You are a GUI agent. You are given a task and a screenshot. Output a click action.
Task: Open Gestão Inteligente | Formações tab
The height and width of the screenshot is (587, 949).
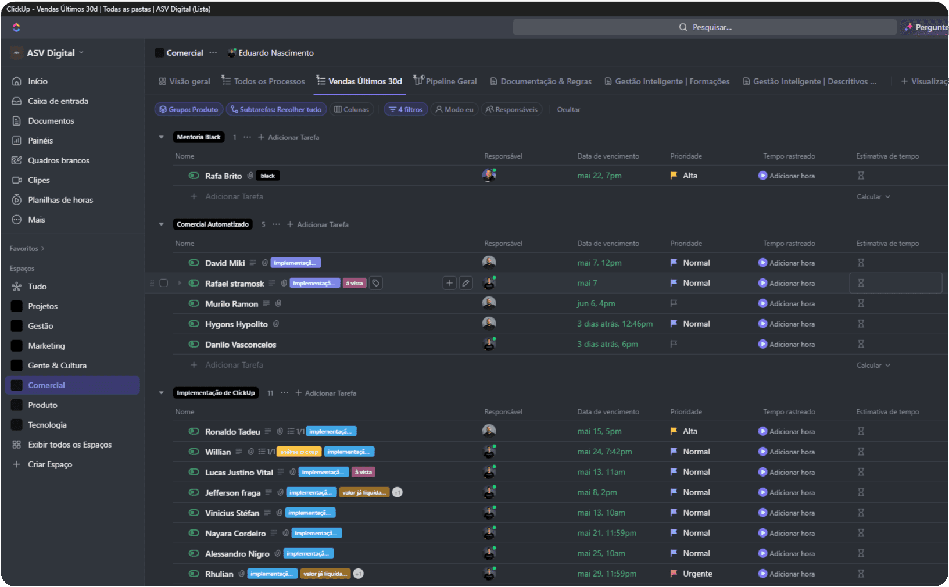(x=667, y=81)
